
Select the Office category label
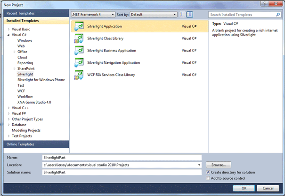(22, 52)
